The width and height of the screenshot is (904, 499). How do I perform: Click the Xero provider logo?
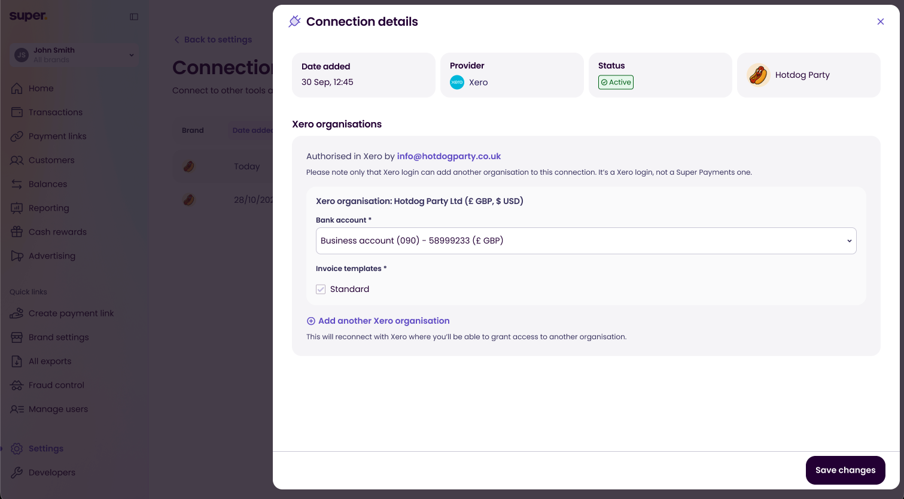pos(457,83)
